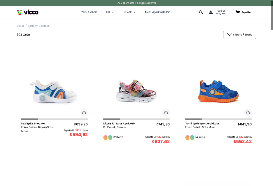
Task: Expand the Kız dropdown menu
Action: tap(110, 12)
